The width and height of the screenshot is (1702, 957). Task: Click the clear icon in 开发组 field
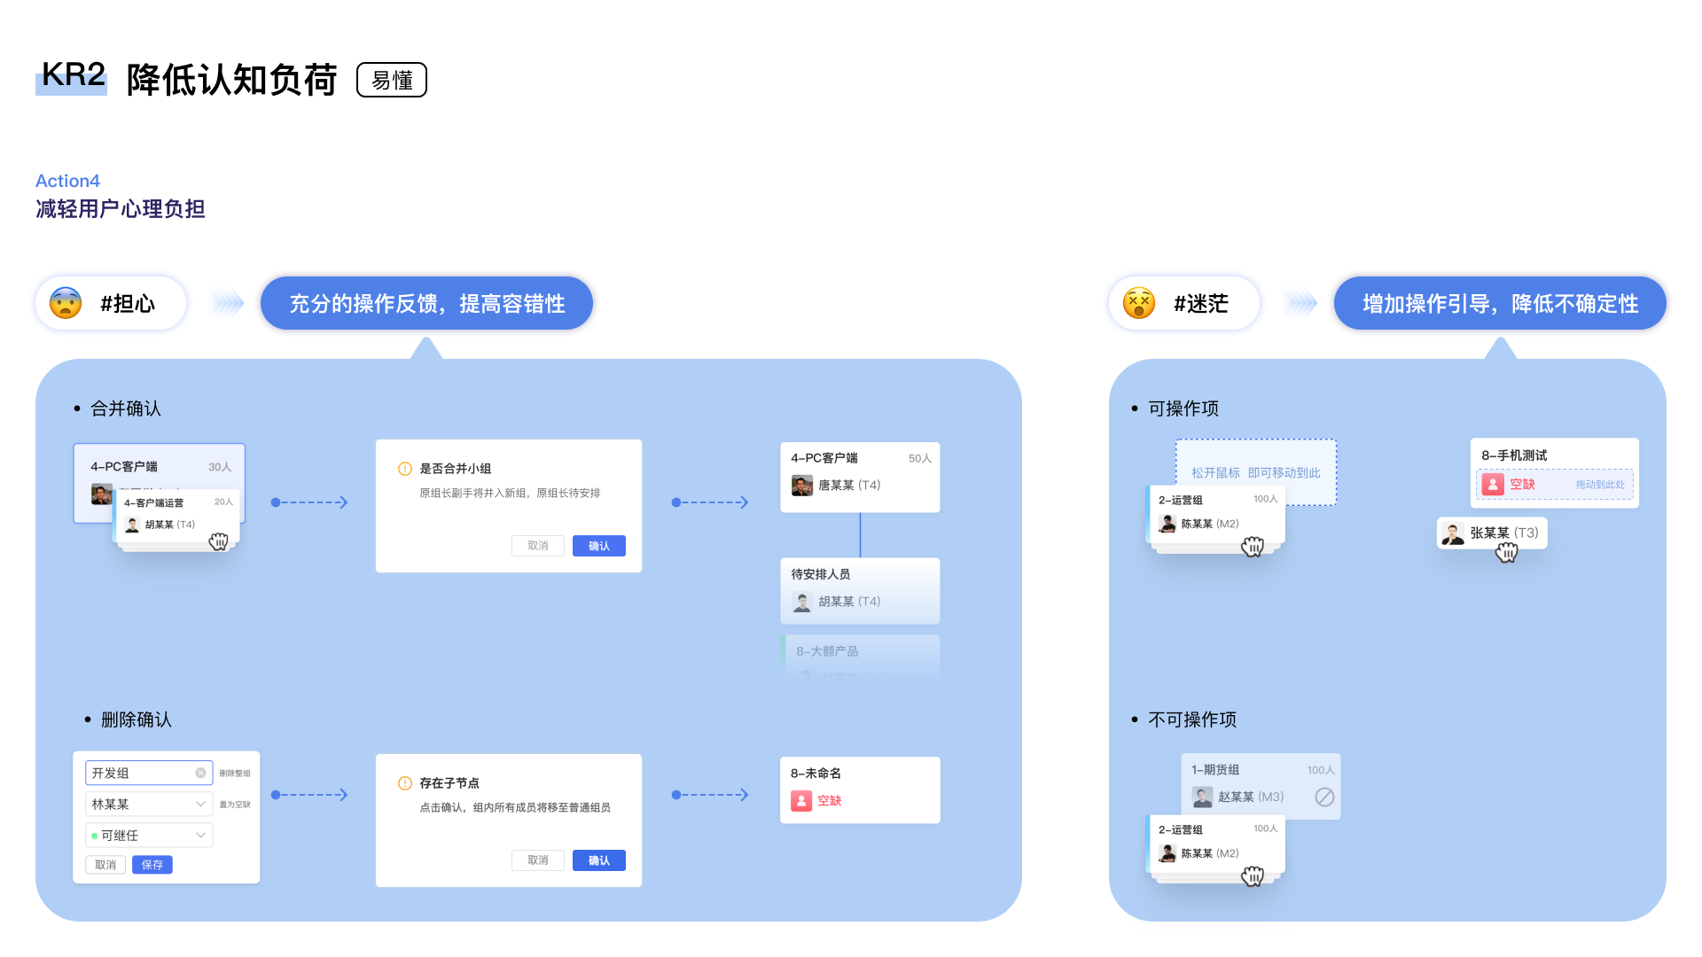(x=200, y=773)
